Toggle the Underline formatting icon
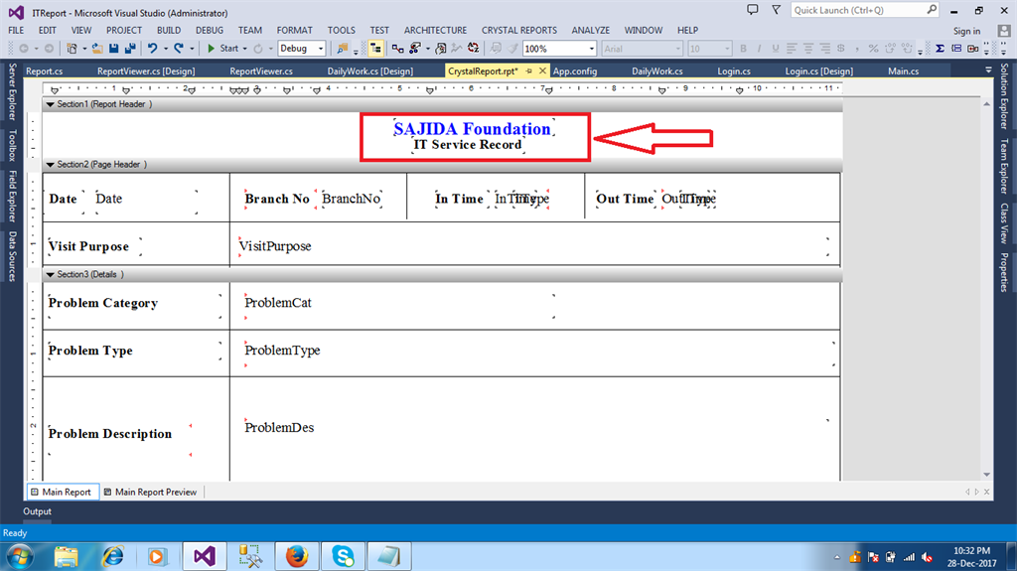Screen dimensions: 1017x571 775,49
